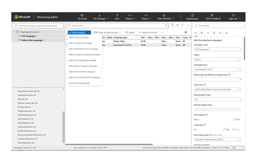Image resolution: width=256 pixels, height=162 pixels.
Task: Choose Add an Online Video campaign
Action: click(82, 72)
